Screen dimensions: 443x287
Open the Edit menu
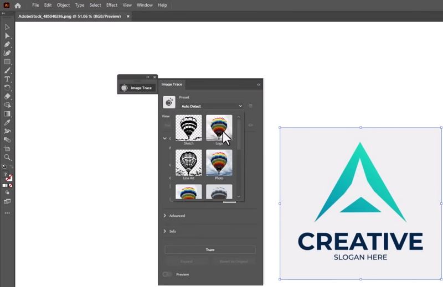tap(48, 5)
